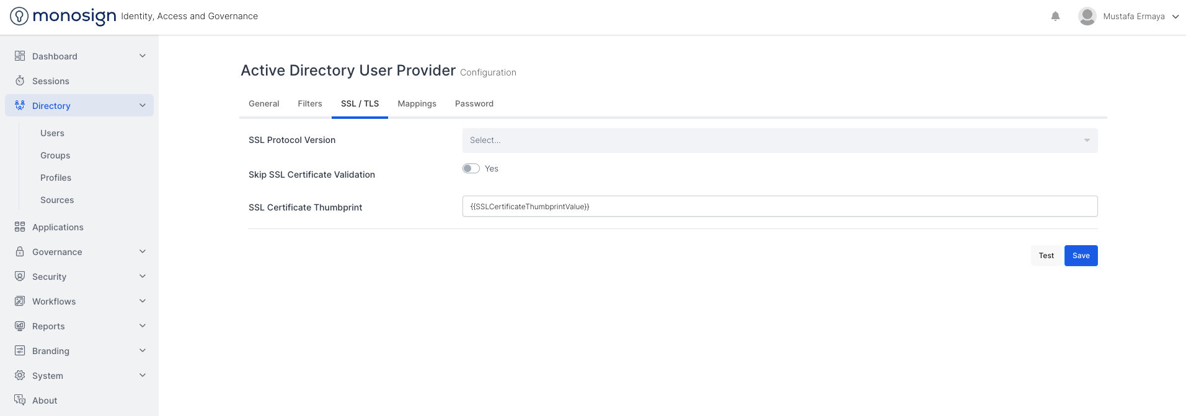1186x416 pixels.
Task: Click the user avatar picture
Action: pyautogui.click(x=1087, y=16)
